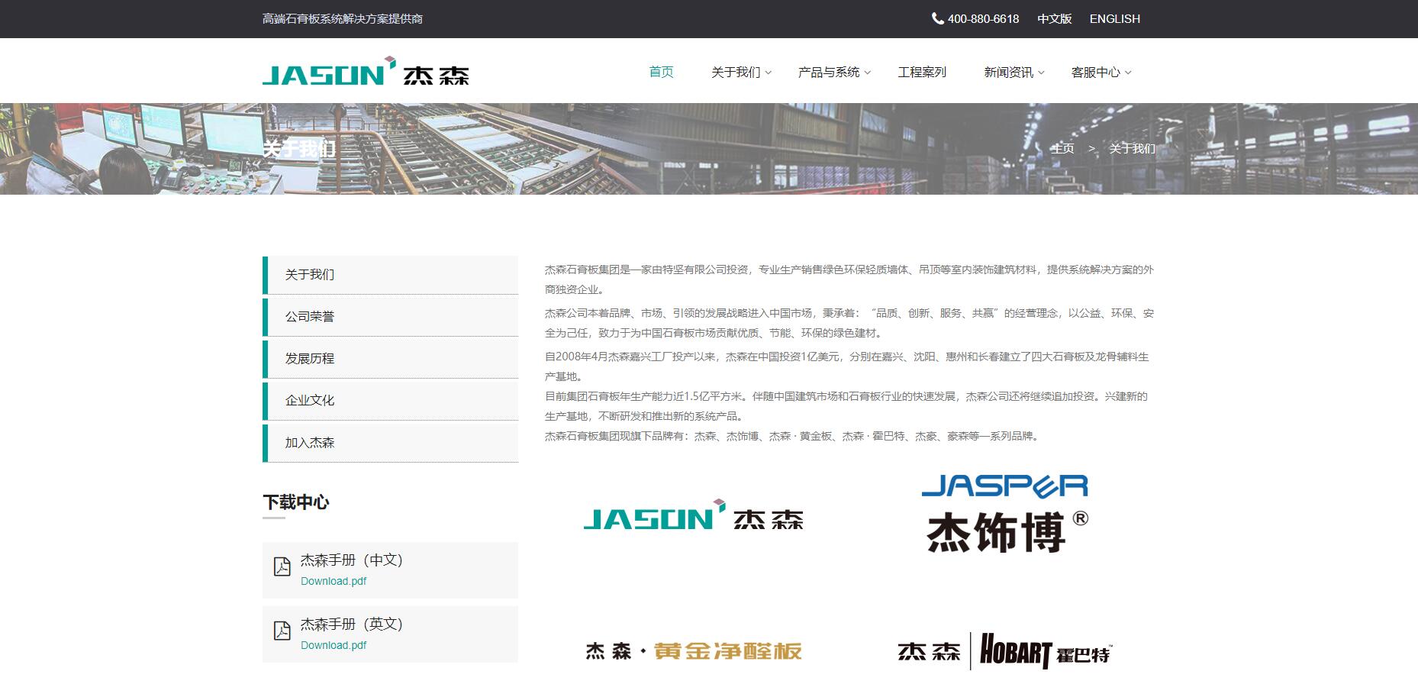The image size is (1418, 681).
Task: Open 客服中心 navigation menu
Action: pos(1095,72)
